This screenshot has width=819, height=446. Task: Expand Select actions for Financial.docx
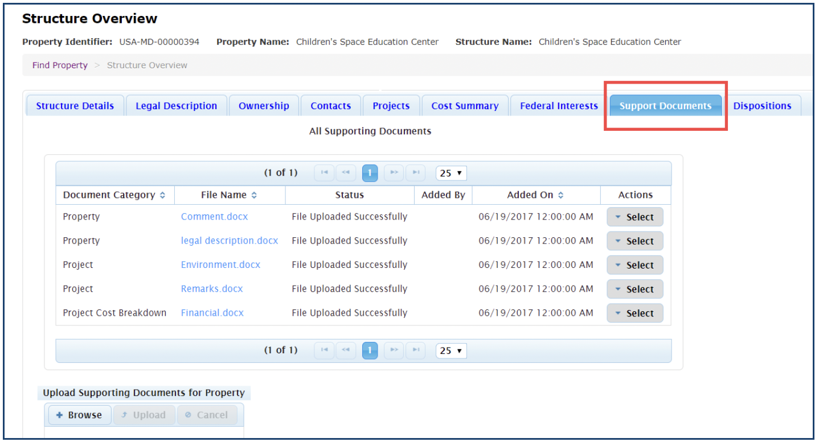coord(634,313)
